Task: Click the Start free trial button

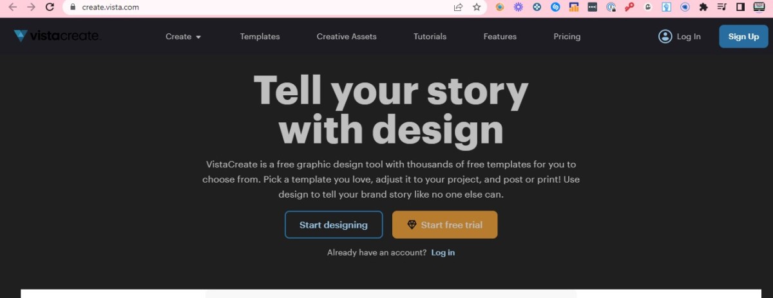Action: coord(444,225)
